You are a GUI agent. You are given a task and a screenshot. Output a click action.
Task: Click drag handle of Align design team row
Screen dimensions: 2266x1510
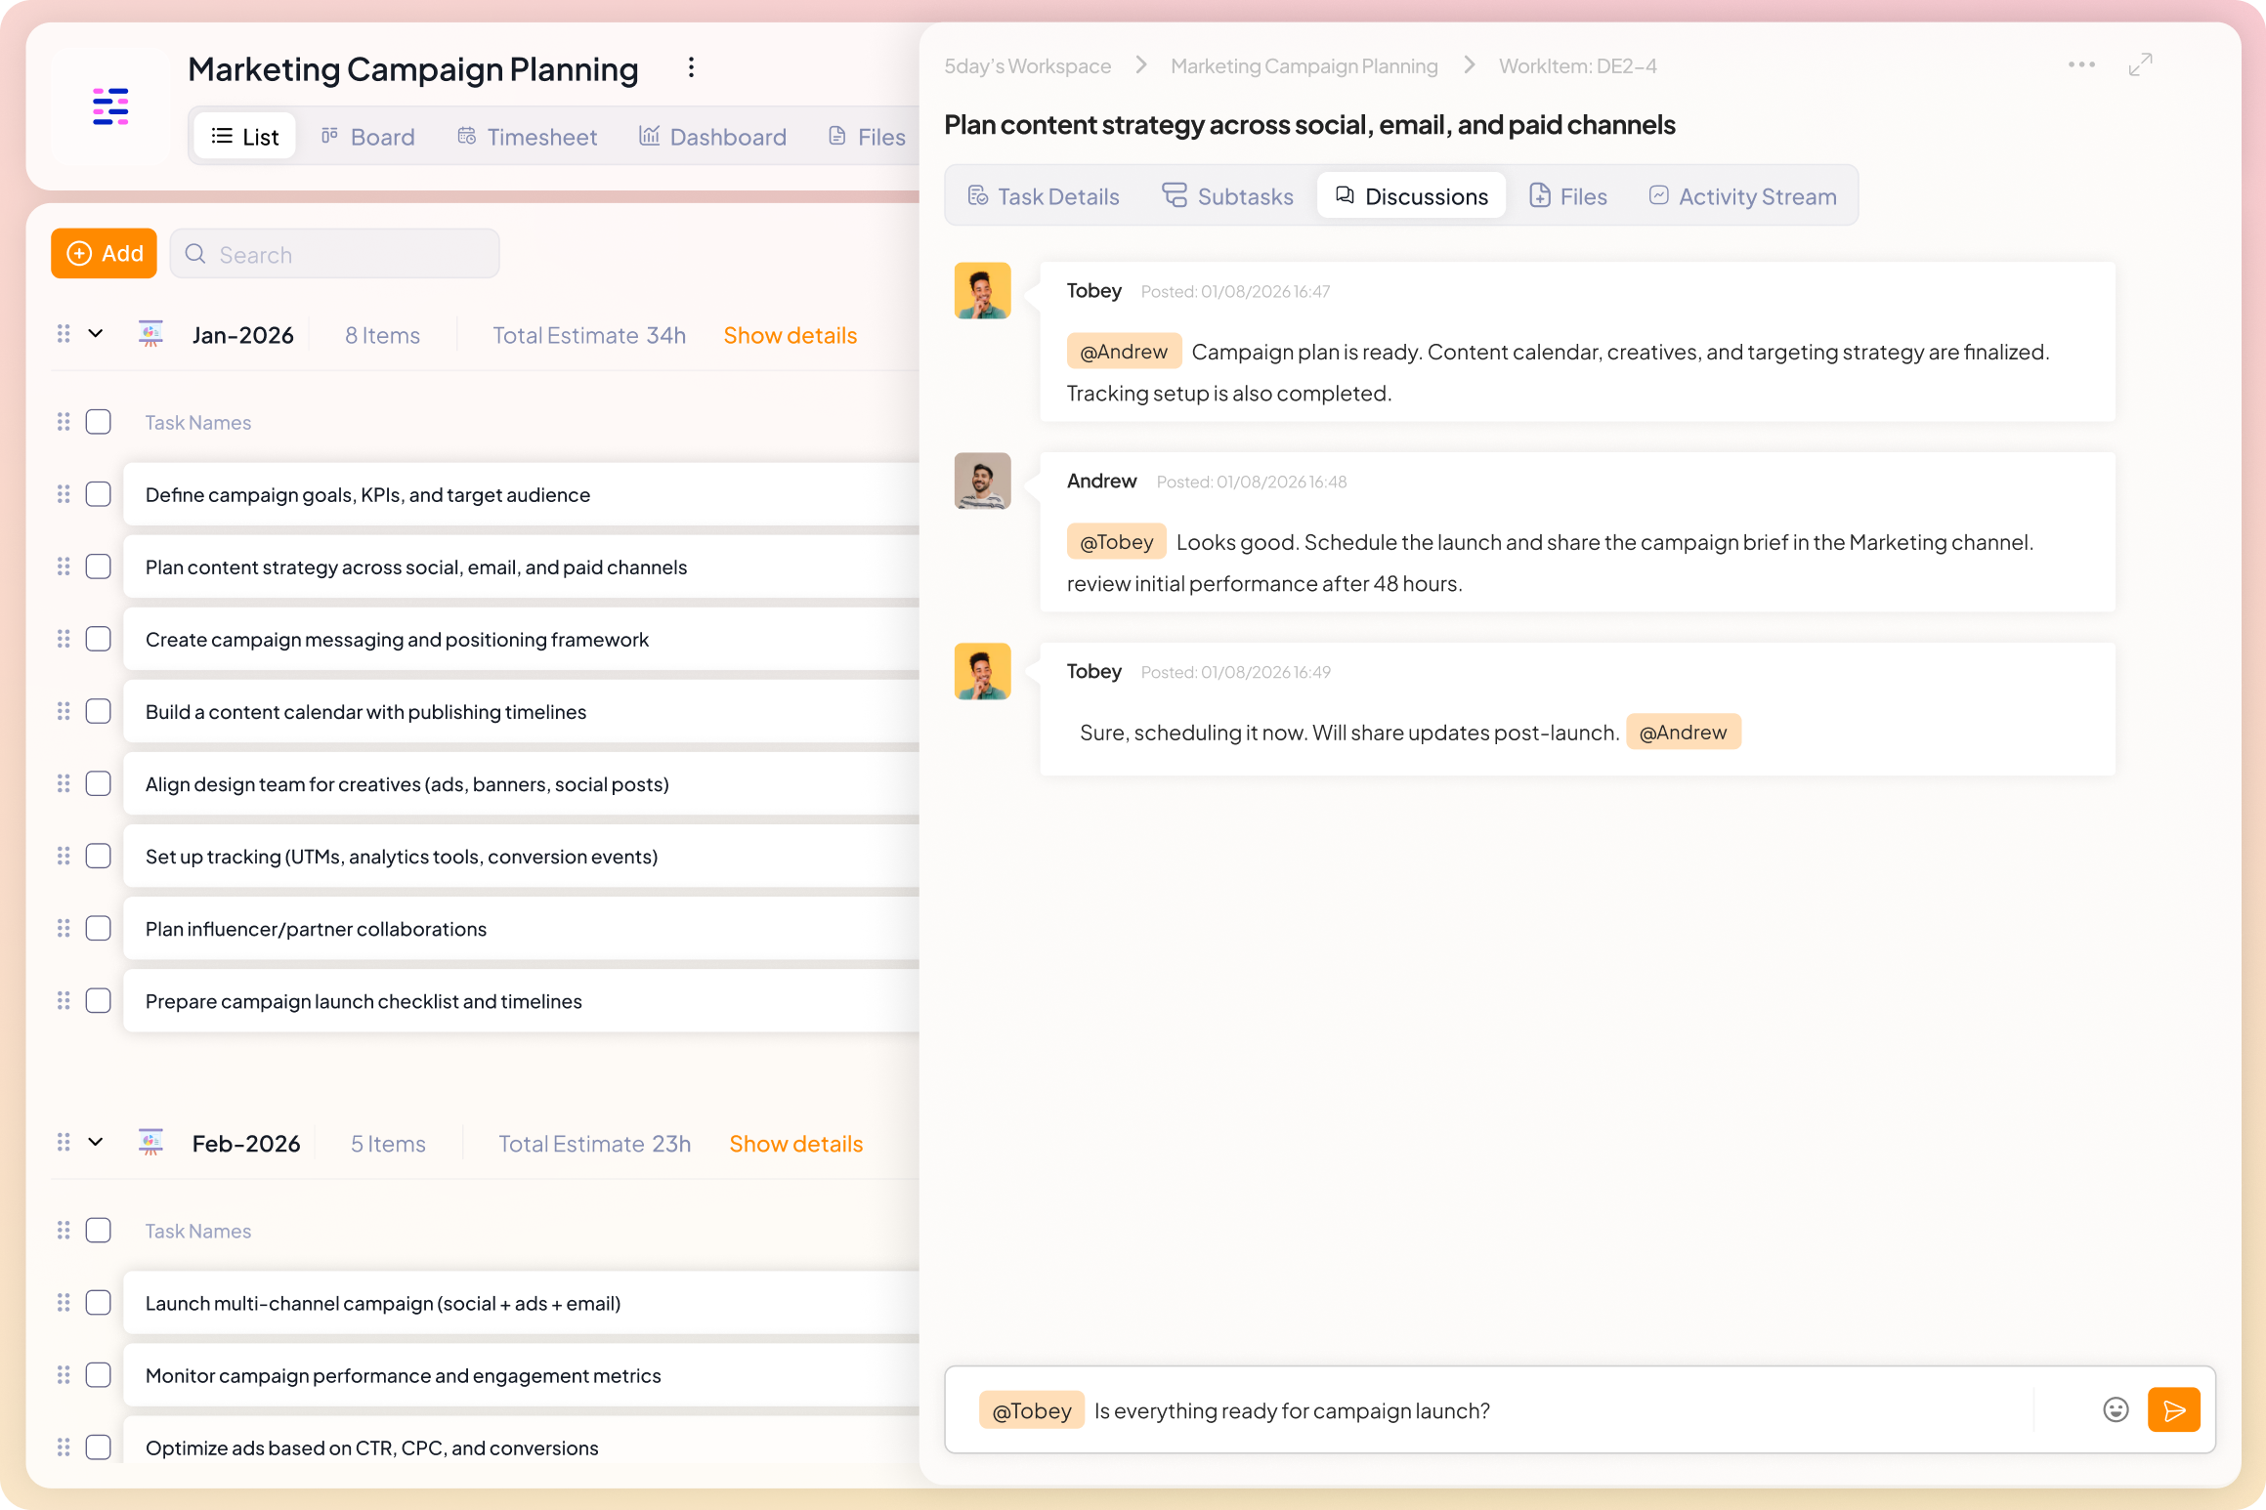point(64,783)
